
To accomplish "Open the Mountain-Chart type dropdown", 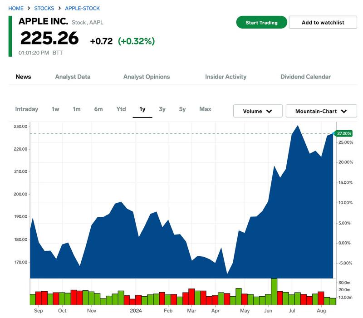I will [x=321, y=111].
